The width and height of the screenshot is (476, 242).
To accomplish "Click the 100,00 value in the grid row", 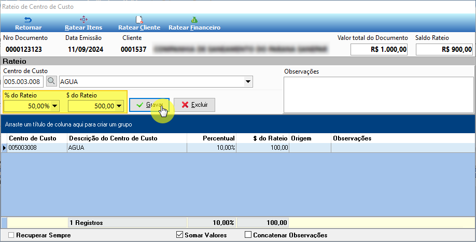I will coord(262,148).
